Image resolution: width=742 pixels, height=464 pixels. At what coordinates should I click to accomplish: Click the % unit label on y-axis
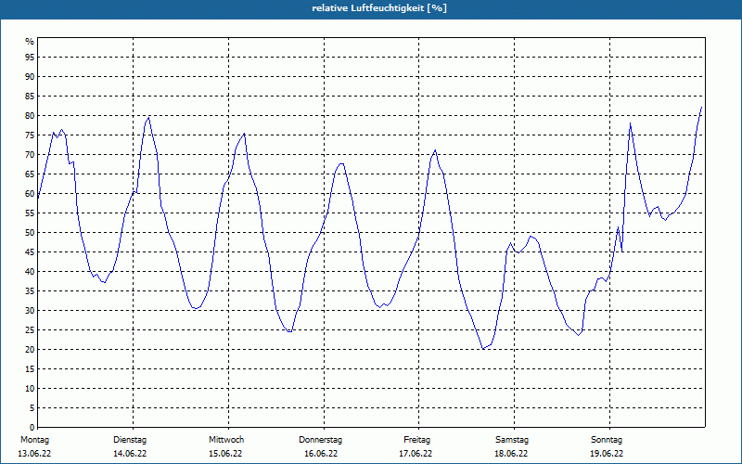click(x=30, y=42)
